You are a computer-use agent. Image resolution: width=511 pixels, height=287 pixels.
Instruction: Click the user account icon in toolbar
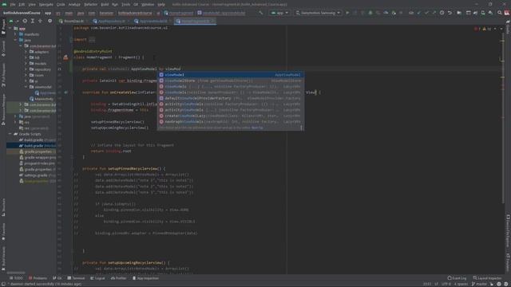[x=507, y=13]
